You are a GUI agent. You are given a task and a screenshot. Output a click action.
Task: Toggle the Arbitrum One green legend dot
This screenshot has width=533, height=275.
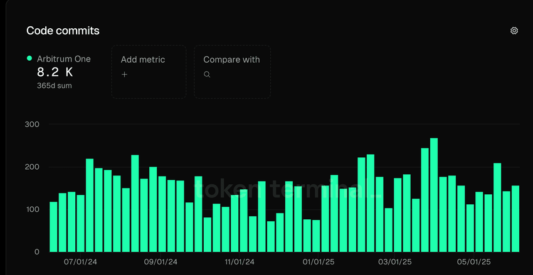(29, 58)
